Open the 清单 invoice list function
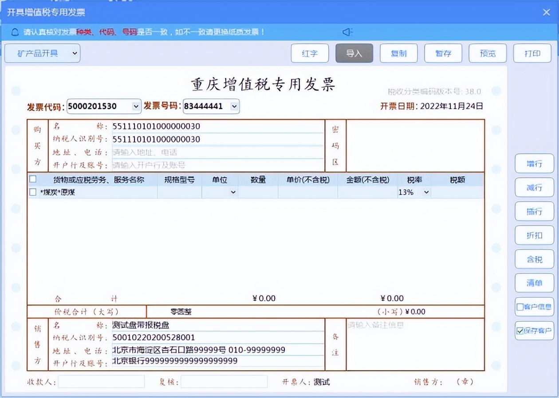The width and height of the screenshot is (559, 398). pyautogui.click(x=534, y=283)
